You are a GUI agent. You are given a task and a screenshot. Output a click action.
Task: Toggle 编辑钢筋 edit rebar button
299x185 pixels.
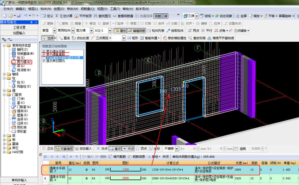tap(137, 31)
